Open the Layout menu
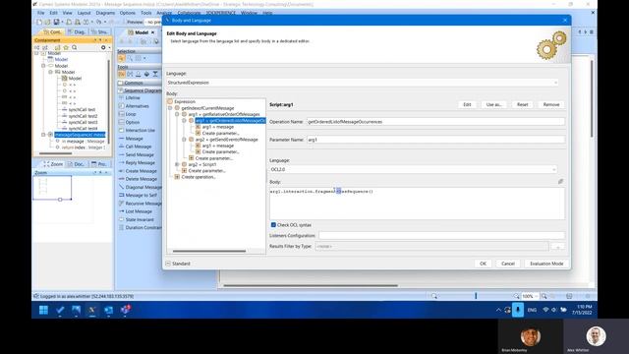This screenshot has width=629, height=354. tap(84, 13)
